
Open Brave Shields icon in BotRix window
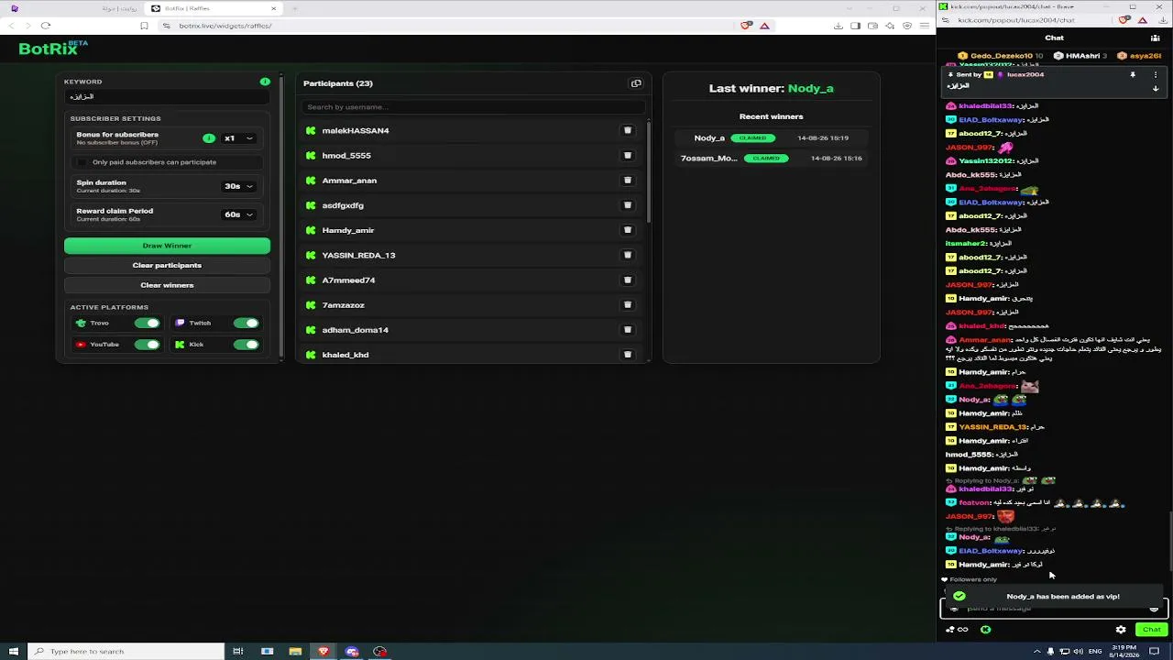[746, 26]
